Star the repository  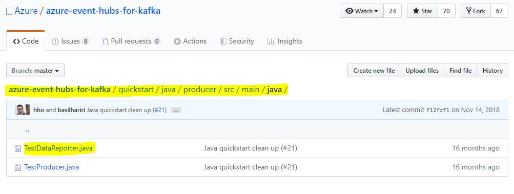click(423, 11)
